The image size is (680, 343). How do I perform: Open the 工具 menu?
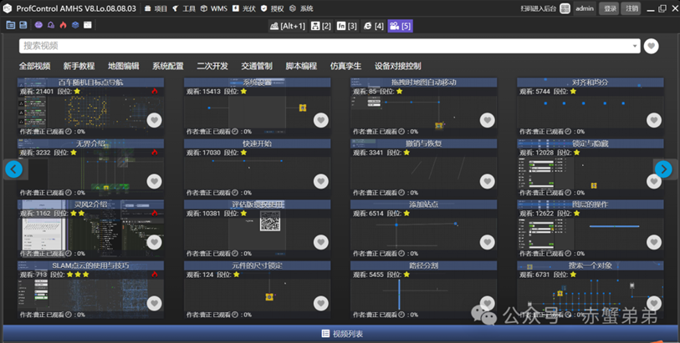click(x=185, y=8)
